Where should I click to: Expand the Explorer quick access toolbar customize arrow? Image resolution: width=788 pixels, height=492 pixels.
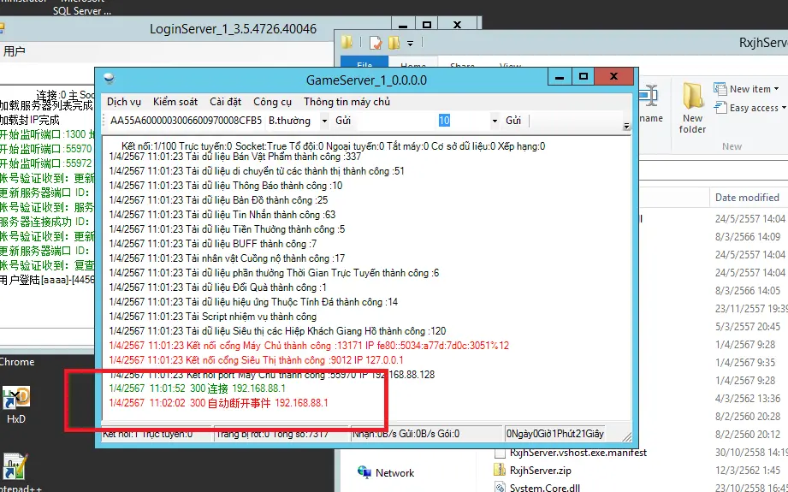(x=410, y=44)
